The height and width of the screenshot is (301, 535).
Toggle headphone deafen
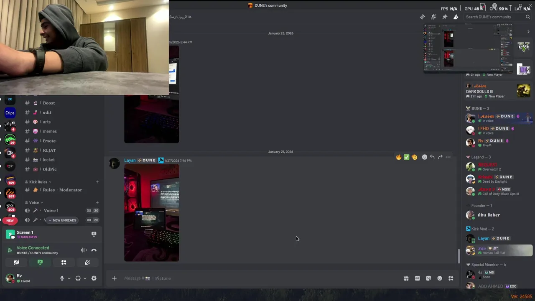click(x=78, y=278)
